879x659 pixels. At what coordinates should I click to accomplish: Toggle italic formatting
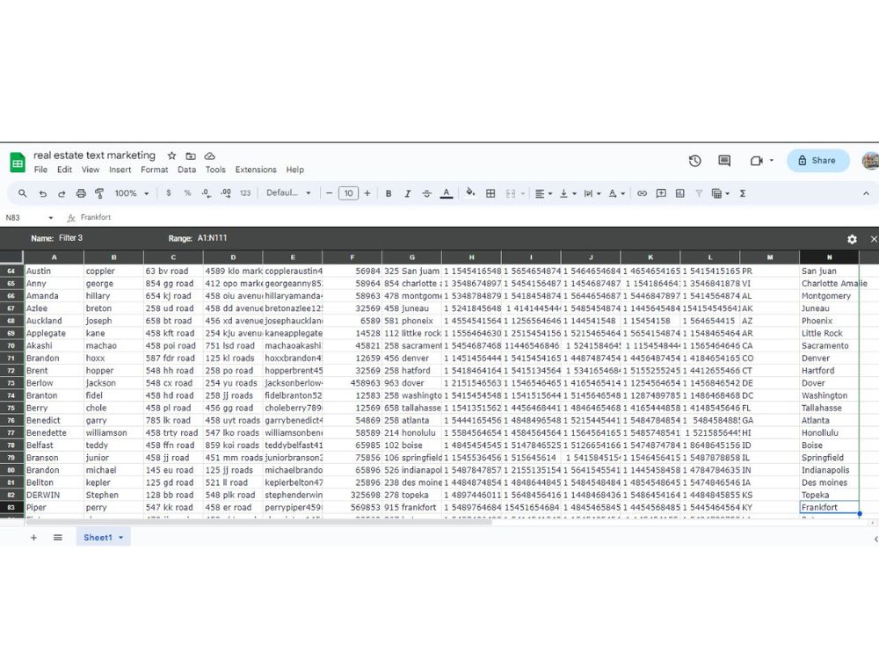click(x=408, y=193)
